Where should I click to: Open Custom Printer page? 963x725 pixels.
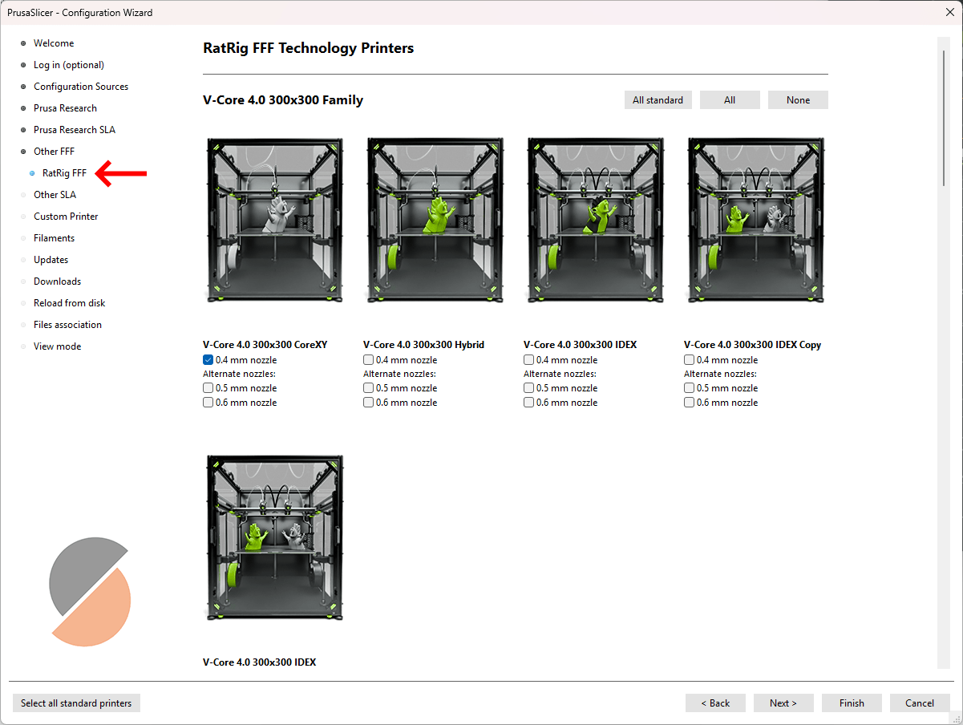tap(66, 217)
